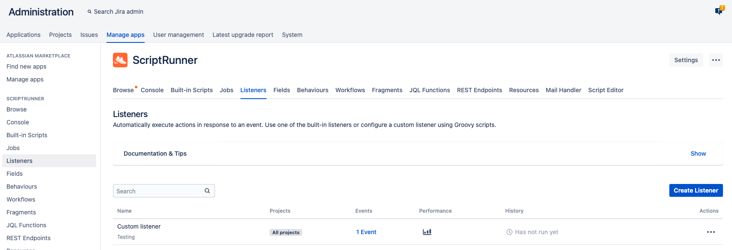Click the Events column header

click(x=364, y=211)
